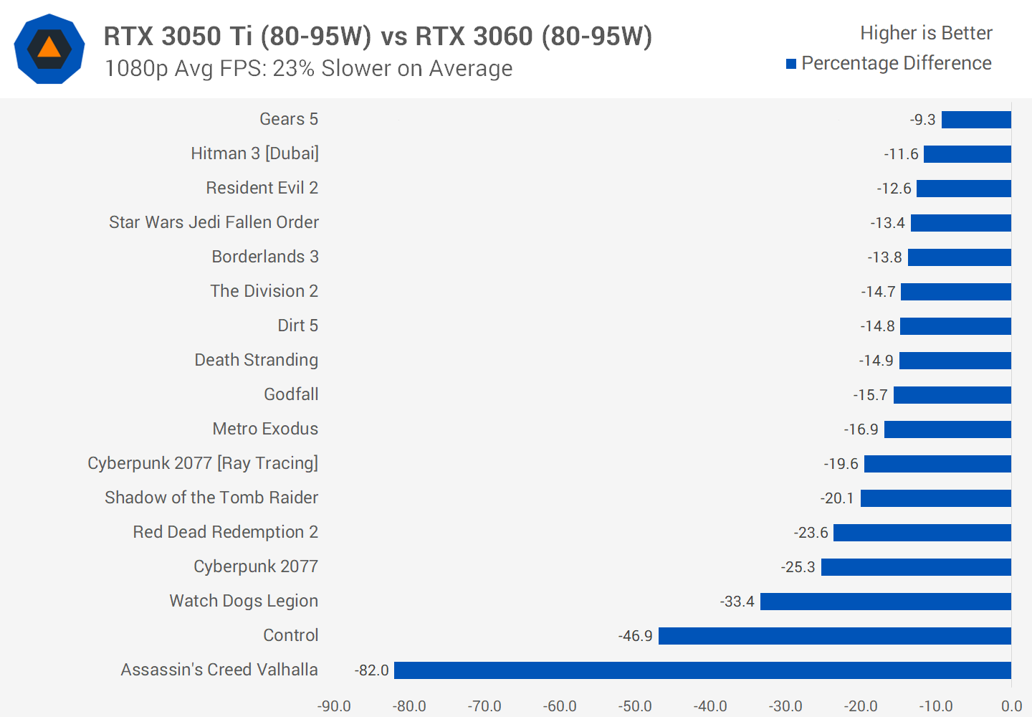Image resolution: width=1032 pixels, height=717 pixels.
Task: Click the blue polygon logo icon
Action: coord(49,49)
